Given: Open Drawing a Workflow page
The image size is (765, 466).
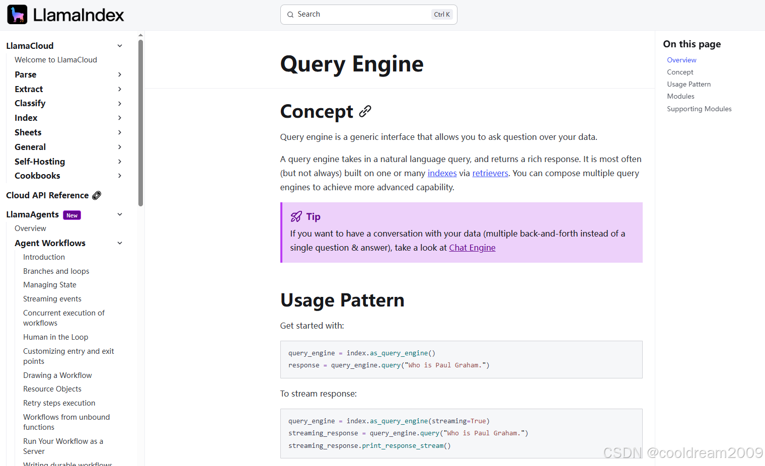Looking at the screenshot, I should coord(57,375).
